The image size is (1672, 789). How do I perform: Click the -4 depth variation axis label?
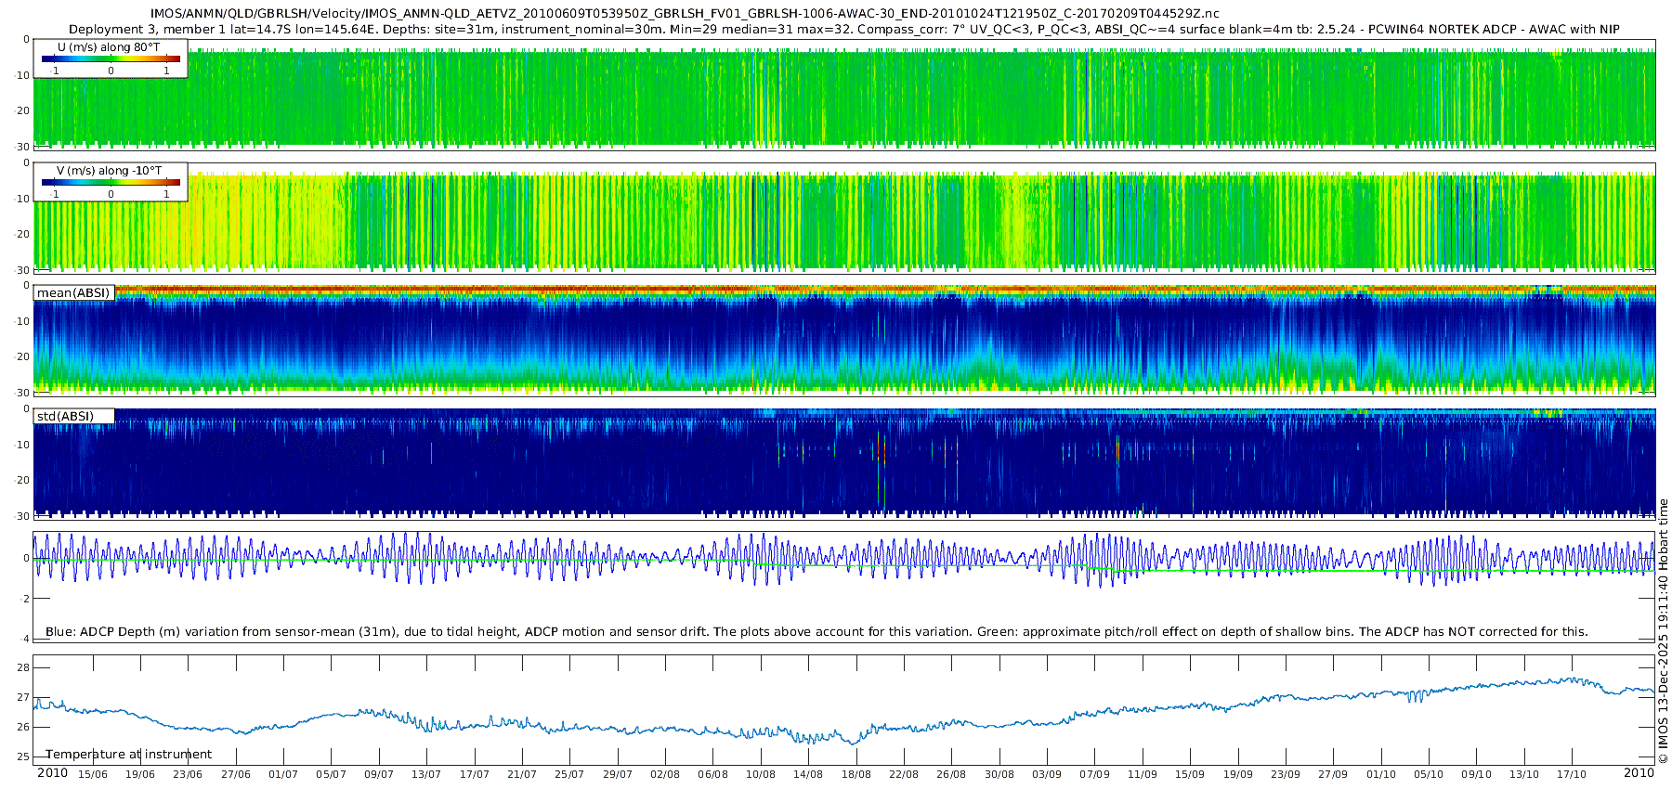pyautogui.click(x=24, y=640)
